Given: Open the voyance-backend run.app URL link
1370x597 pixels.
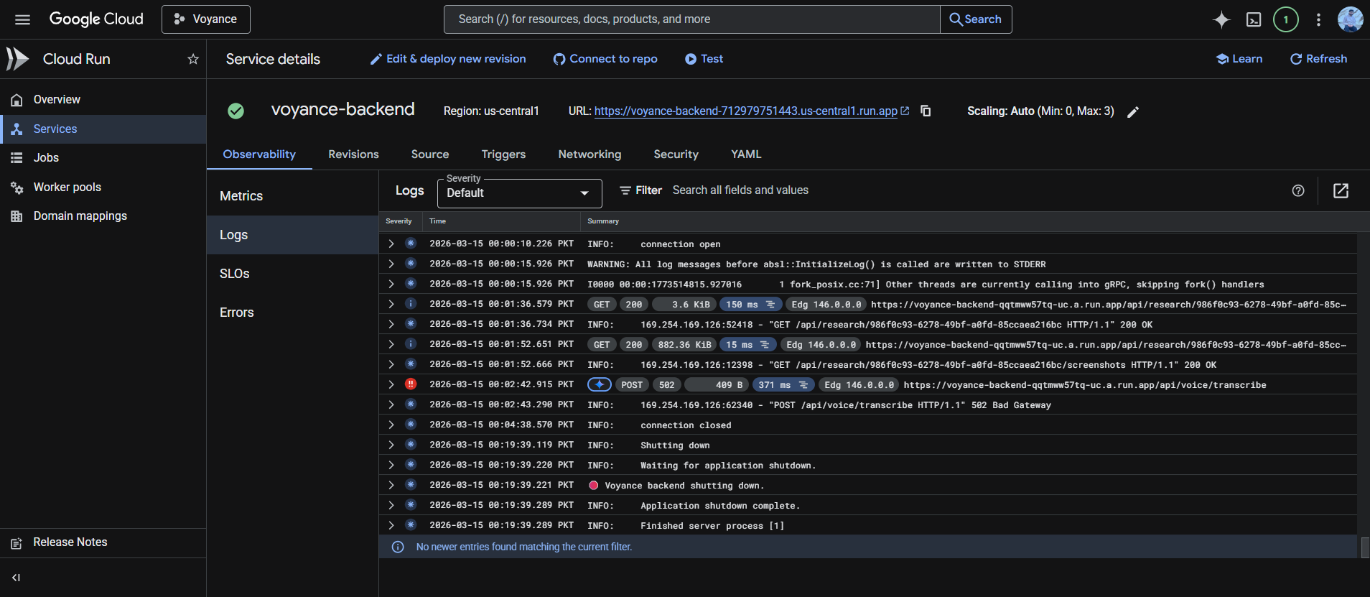Looking at the screenshot, I should pyautogui.click(x=745, y=111).
